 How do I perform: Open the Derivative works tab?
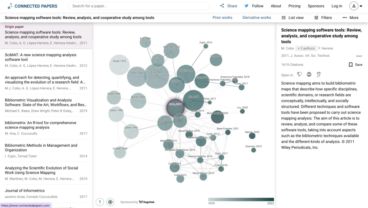257,18
